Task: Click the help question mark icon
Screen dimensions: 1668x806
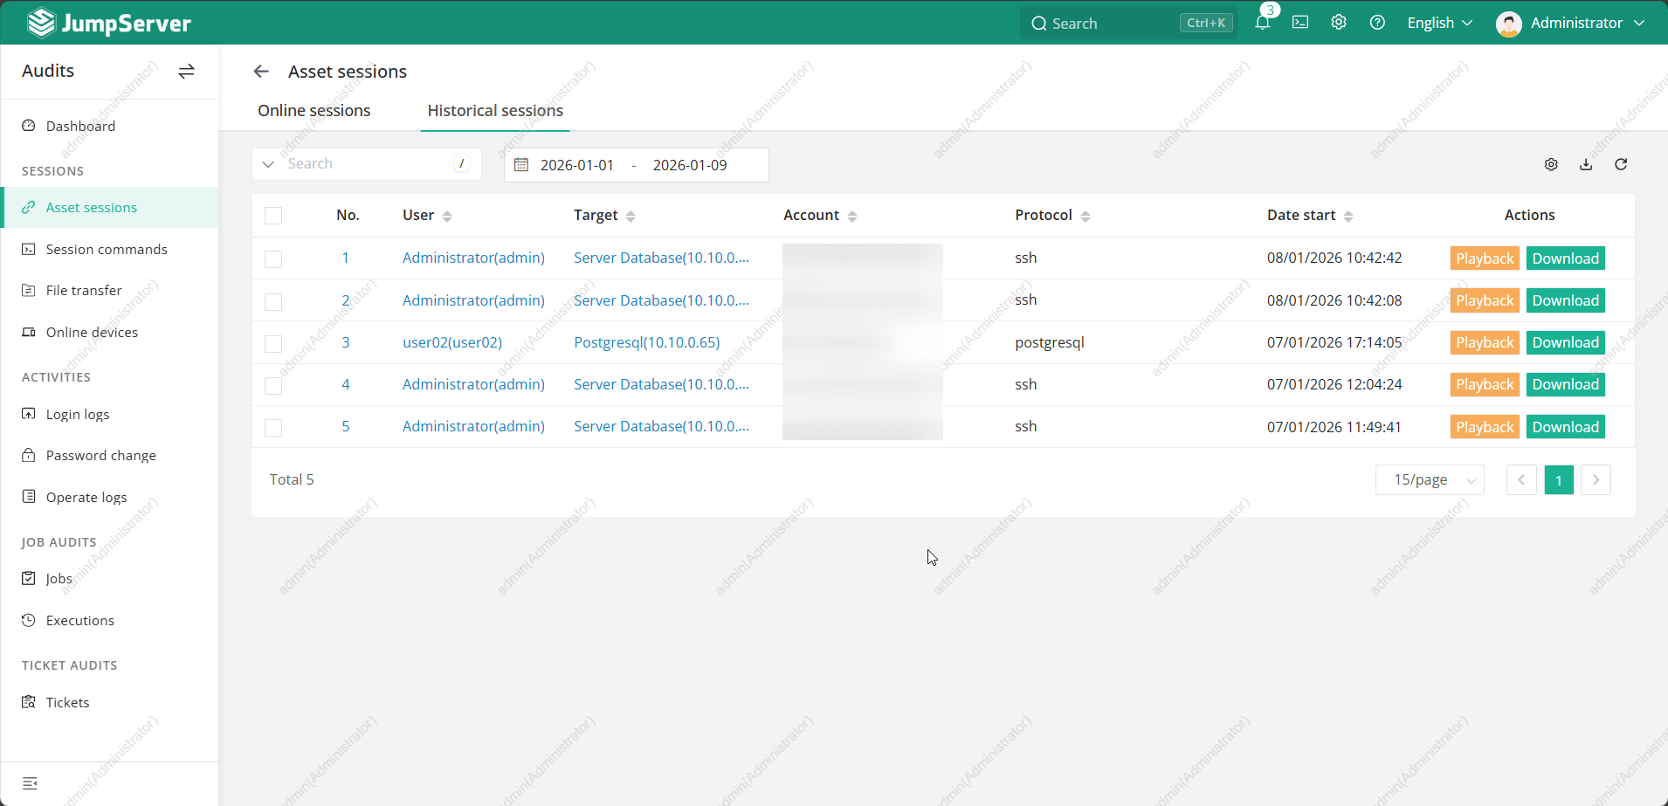Action: (1377, 23)
